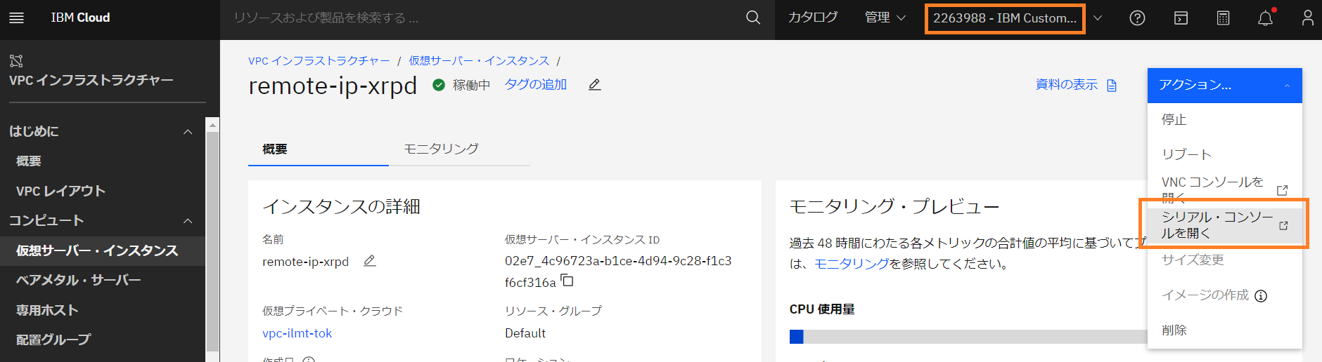
Task: Expand the 管理 dropdown menu
Action: tap(885, 18)
